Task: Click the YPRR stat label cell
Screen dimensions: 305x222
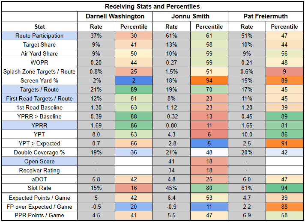Action: pyautogui.click(x=39, y=125)
